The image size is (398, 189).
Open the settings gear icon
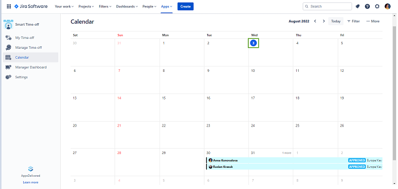click(x=377, y=6)
